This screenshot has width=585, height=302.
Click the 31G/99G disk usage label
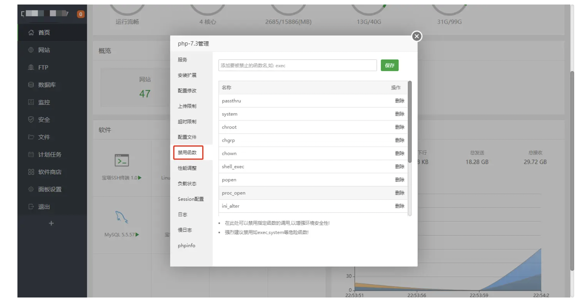449,22
